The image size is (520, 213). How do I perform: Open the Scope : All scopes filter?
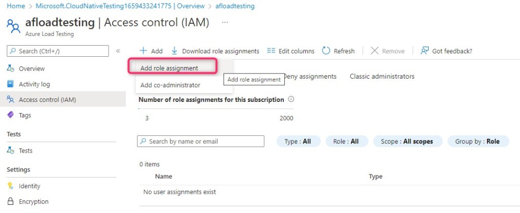[407, 141]
